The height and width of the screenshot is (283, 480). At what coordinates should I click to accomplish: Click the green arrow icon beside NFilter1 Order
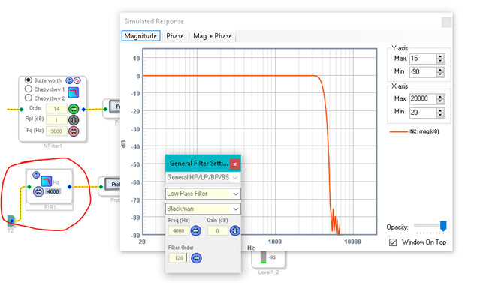[74, 109]
